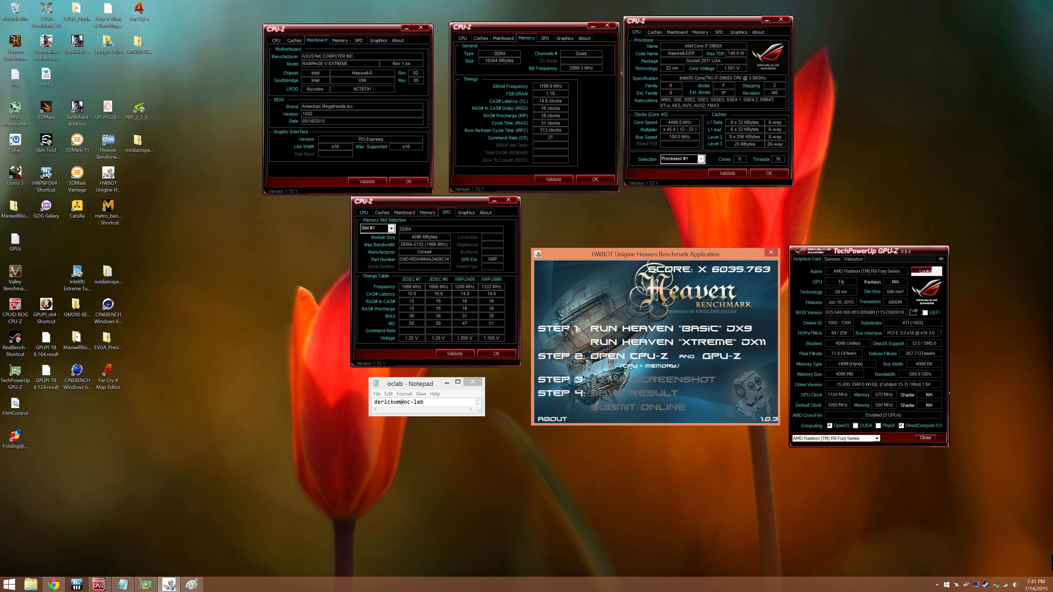Toggle the UEFI checkbox in GPU-Z

tap(925, 312)
